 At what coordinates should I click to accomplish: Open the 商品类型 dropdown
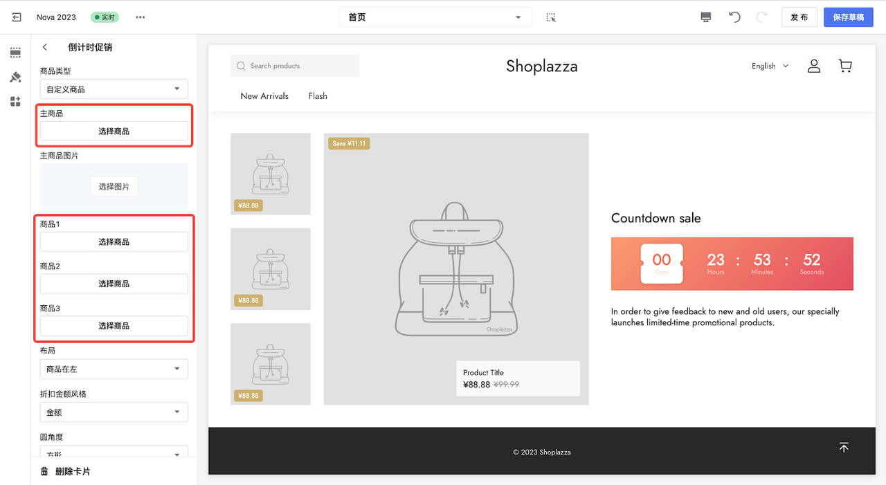[x=114, y=89]
